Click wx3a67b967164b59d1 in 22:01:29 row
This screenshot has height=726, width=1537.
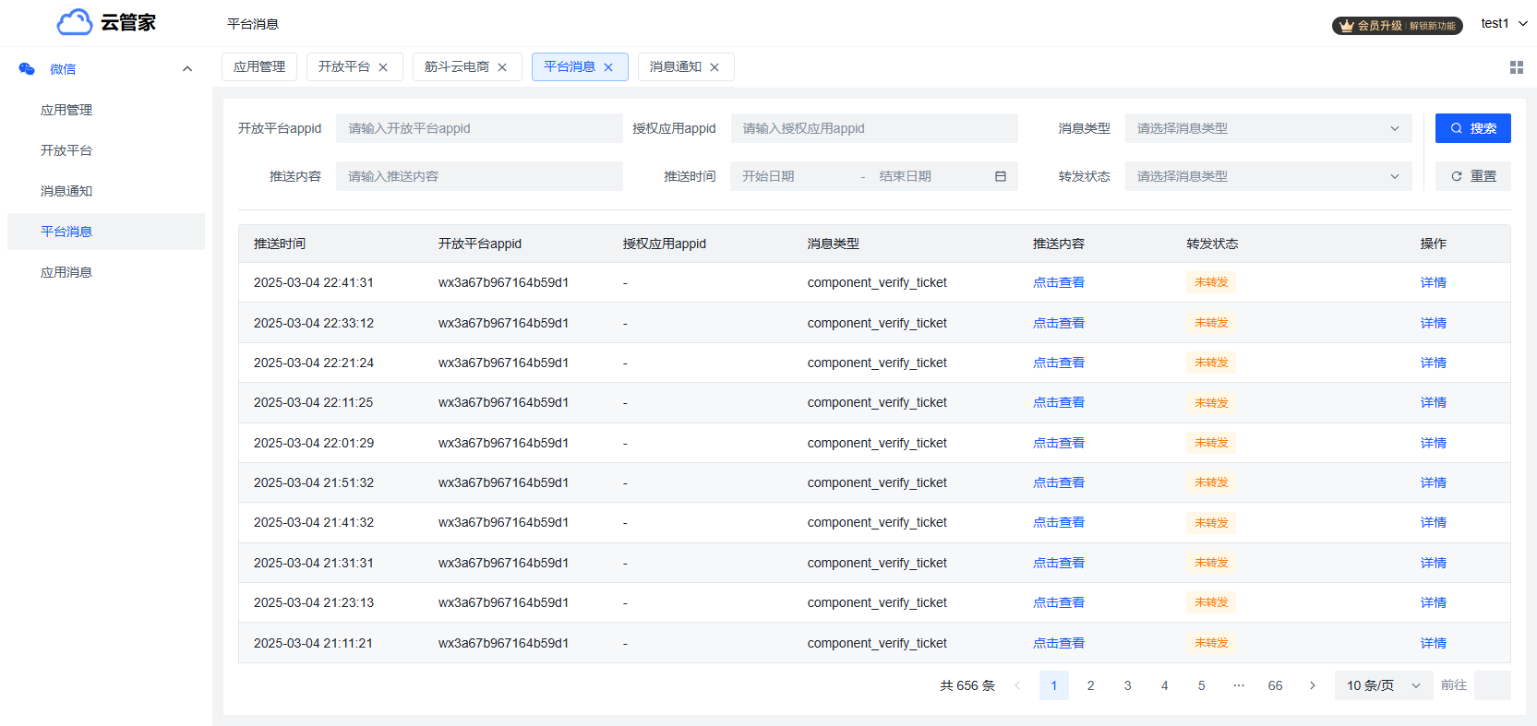tap(503, 443)
